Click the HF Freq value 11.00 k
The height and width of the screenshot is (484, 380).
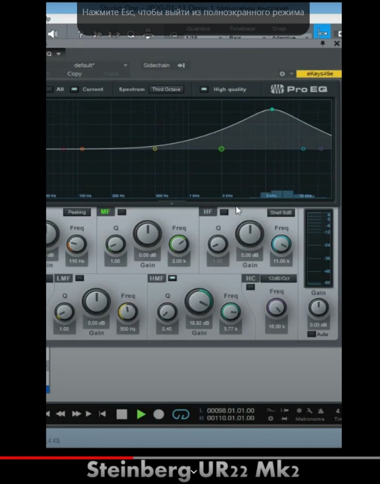point(281,261)
